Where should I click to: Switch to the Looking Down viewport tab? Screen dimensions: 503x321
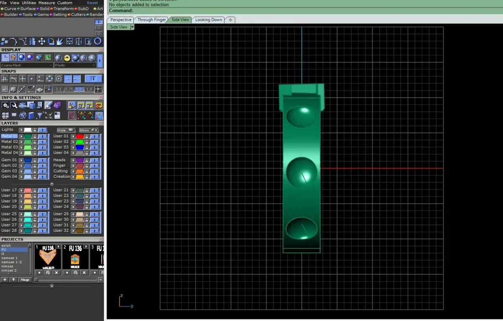pyautogui.click(x=208, y=20)
